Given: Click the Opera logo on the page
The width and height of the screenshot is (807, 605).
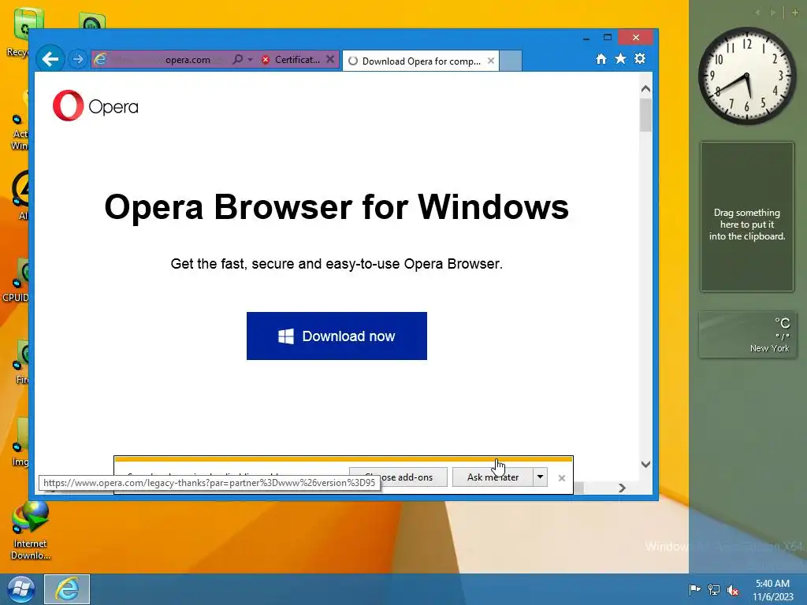Looking at the screenshot, I should 95,106.
